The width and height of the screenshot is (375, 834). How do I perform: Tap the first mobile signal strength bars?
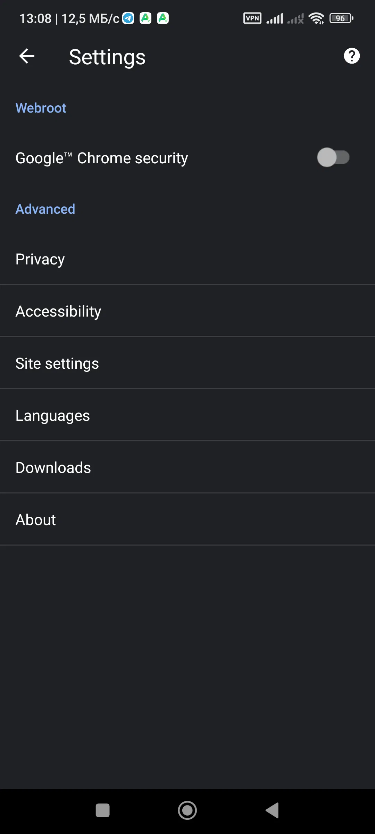[x=275, y=18]
